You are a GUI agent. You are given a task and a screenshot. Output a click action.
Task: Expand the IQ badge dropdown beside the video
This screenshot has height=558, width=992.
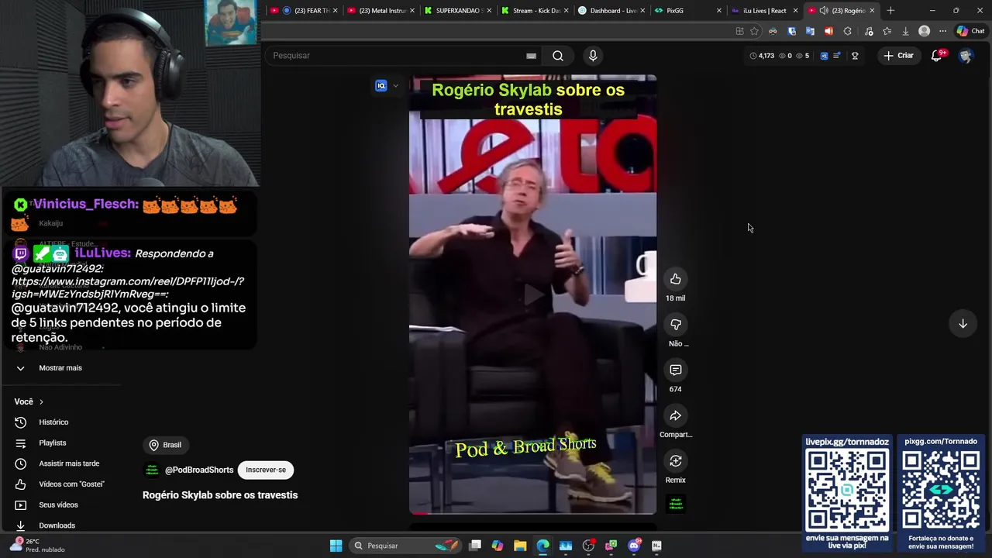click(x=395, y=86)
